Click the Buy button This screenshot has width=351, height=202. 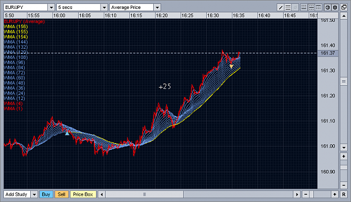tap(46, 194)
